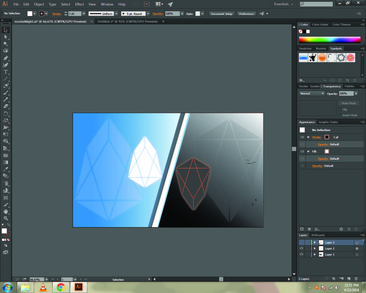Switch to the Swatches panel tab

[305, 49]
